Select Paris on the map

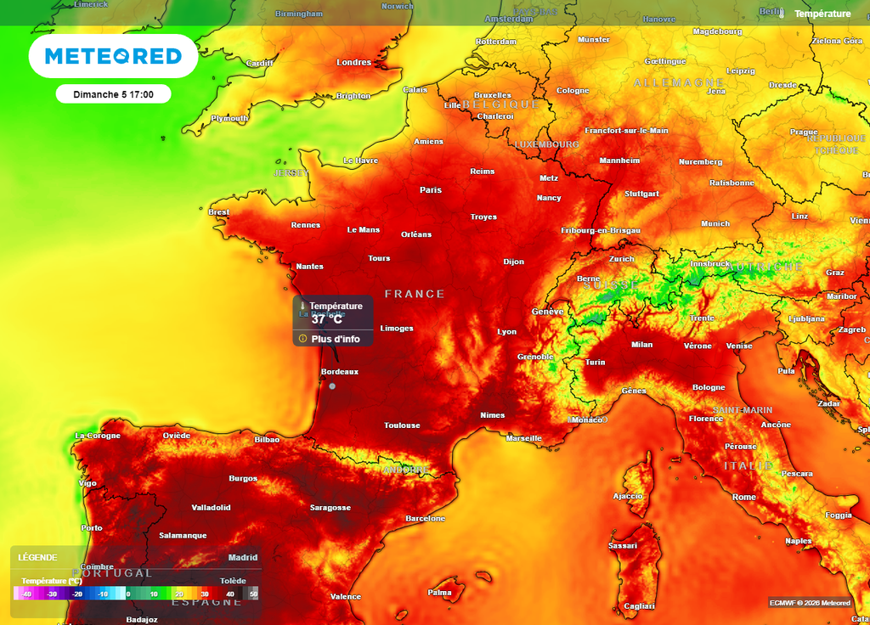tap(431, 189)
